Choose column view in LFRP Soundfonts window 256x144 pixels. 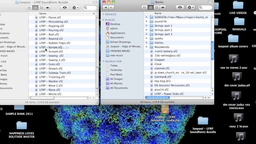pyautogui.click(x=42, y=8)
